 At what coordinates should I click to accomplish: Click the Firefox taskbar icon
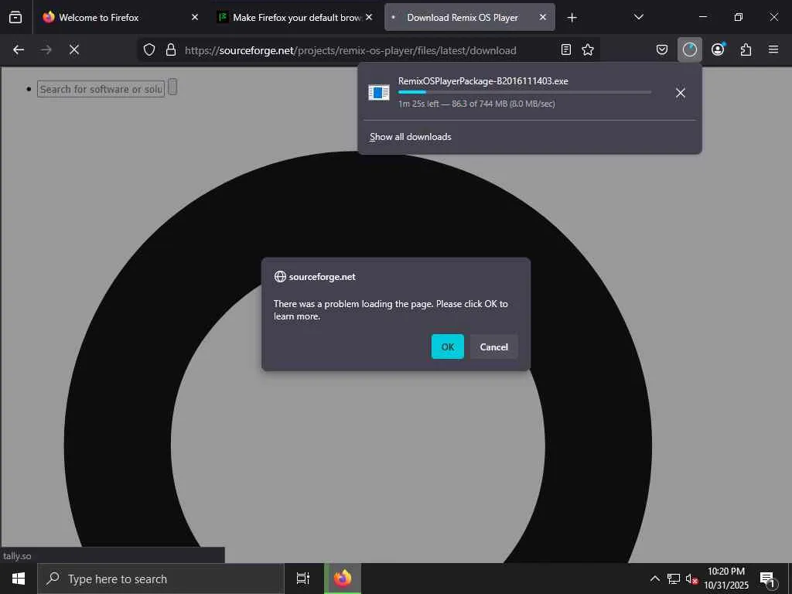point(343,579)
